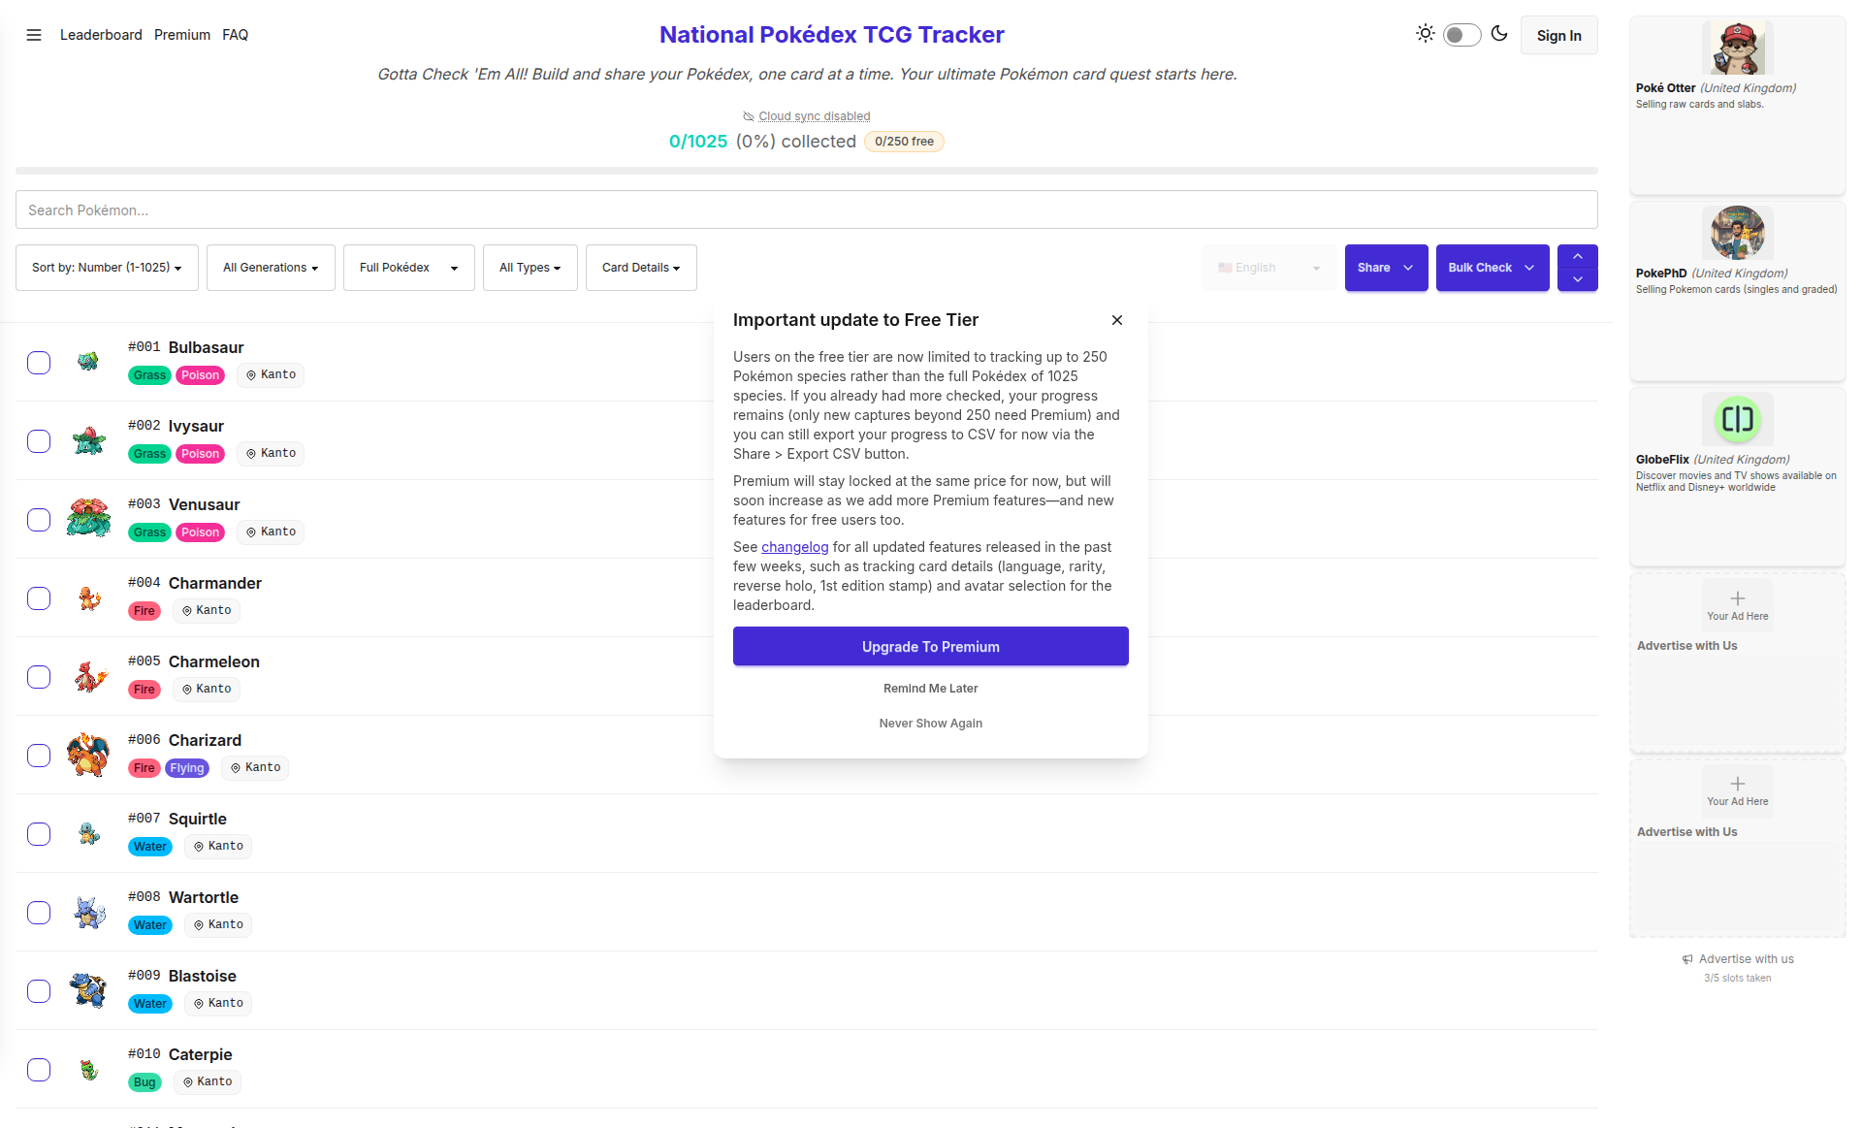Close the Free Tier update dialog
The width and height of the screenshot is (1862, 1128).
tap(1117, 320)
